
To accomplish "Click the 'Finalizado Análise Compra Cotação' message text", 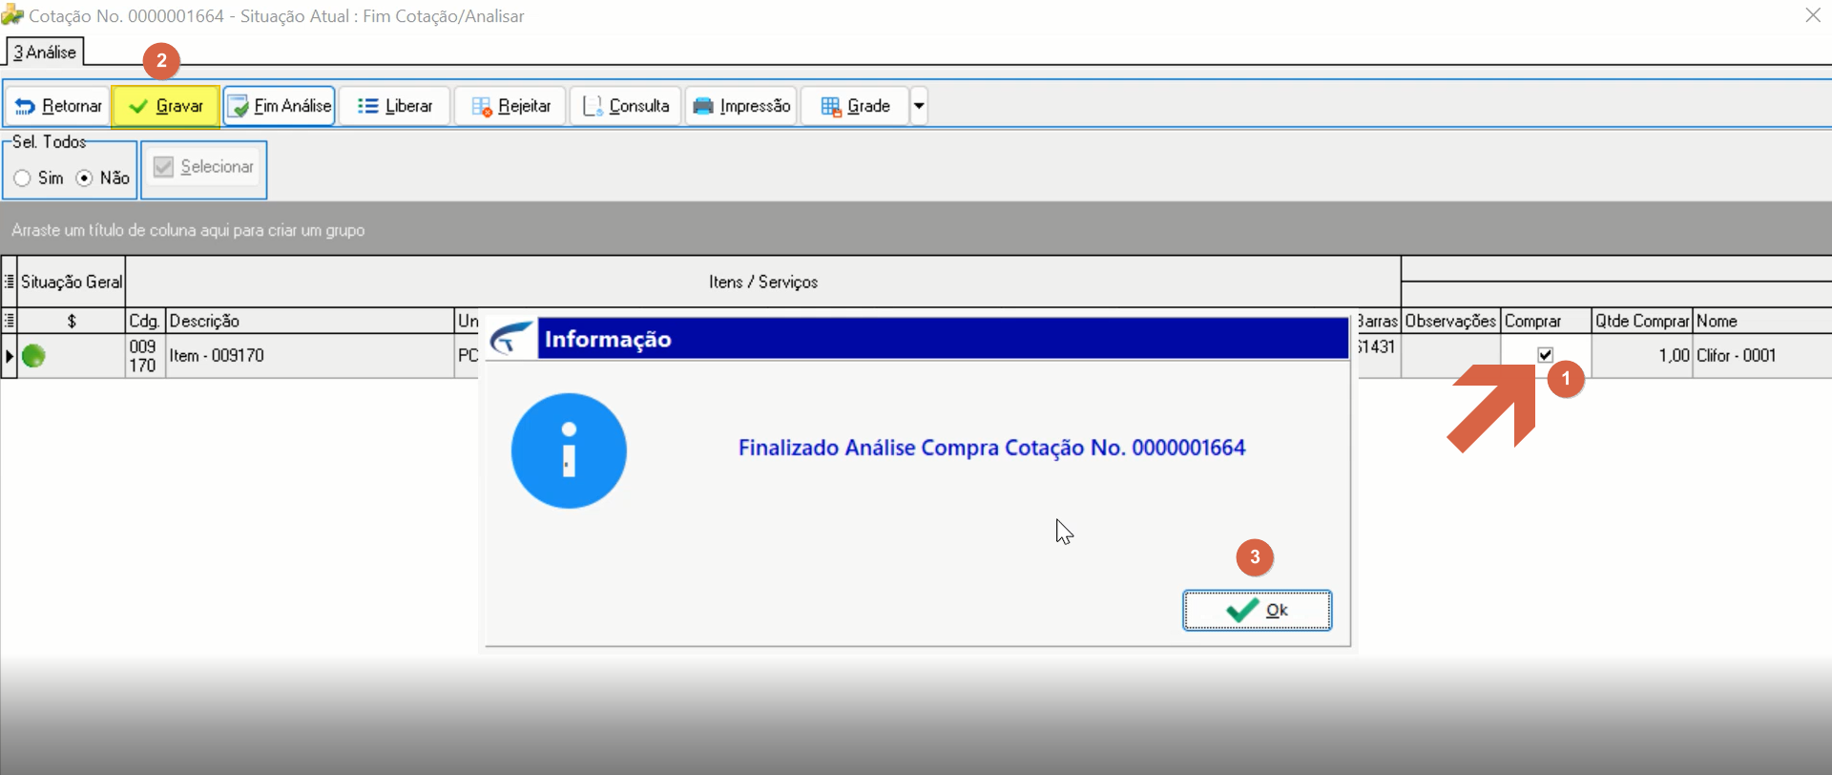I will coord(991,448).
